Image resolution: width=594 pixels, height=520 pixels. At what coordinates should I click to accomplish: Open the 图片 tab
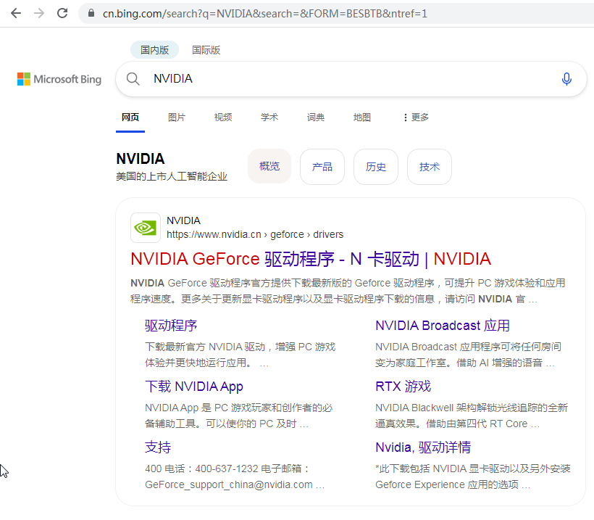[x=177, y=117]
